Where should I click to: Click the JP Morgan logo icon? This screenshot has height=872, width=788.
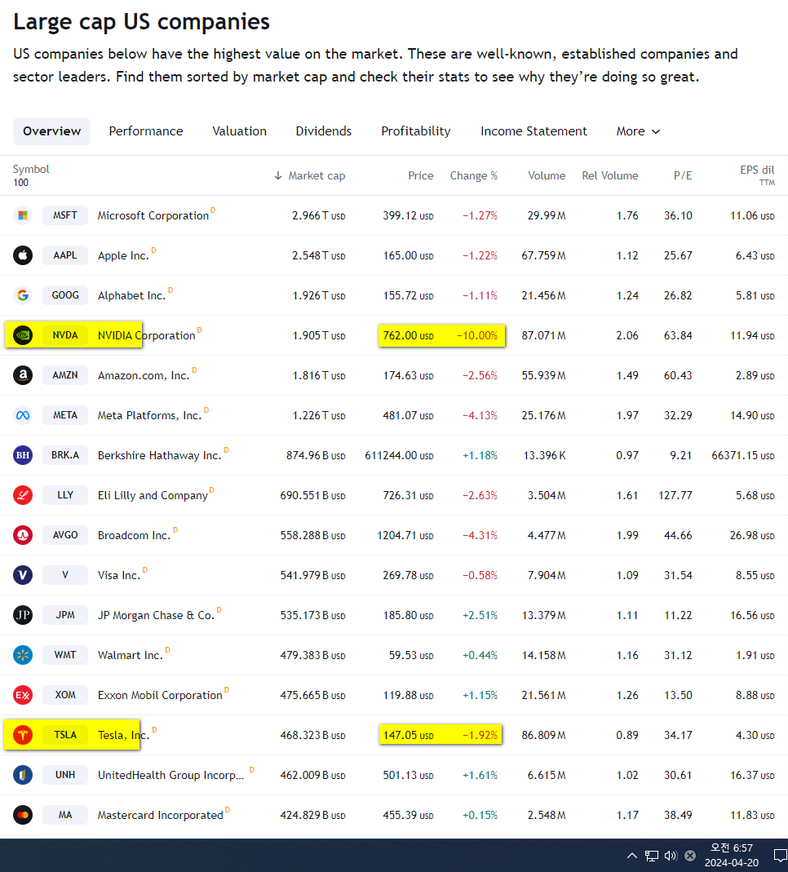(23, 615)
